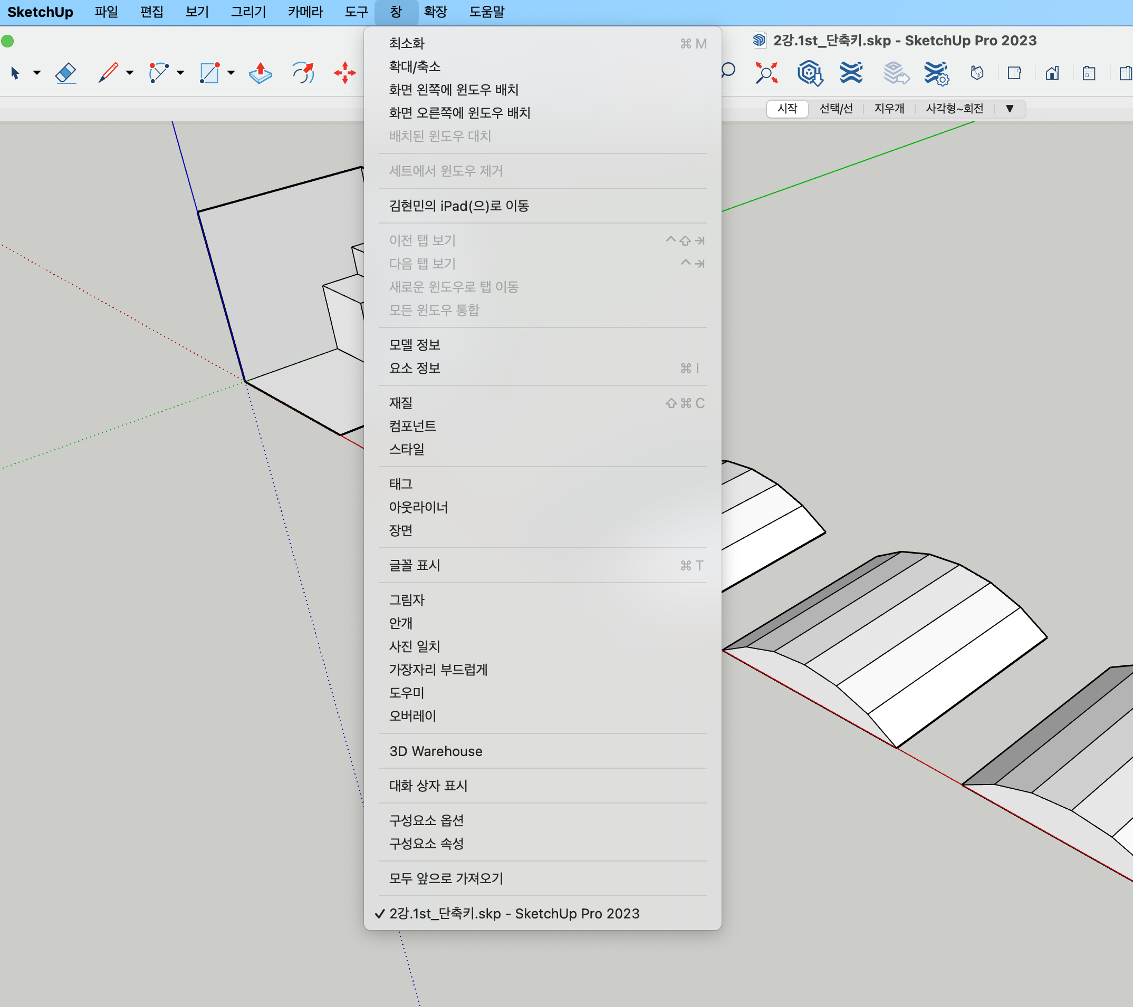Expand the Rectangle tool dropdown arrow
1133x1007 pixels.
[x=231, y=73]
